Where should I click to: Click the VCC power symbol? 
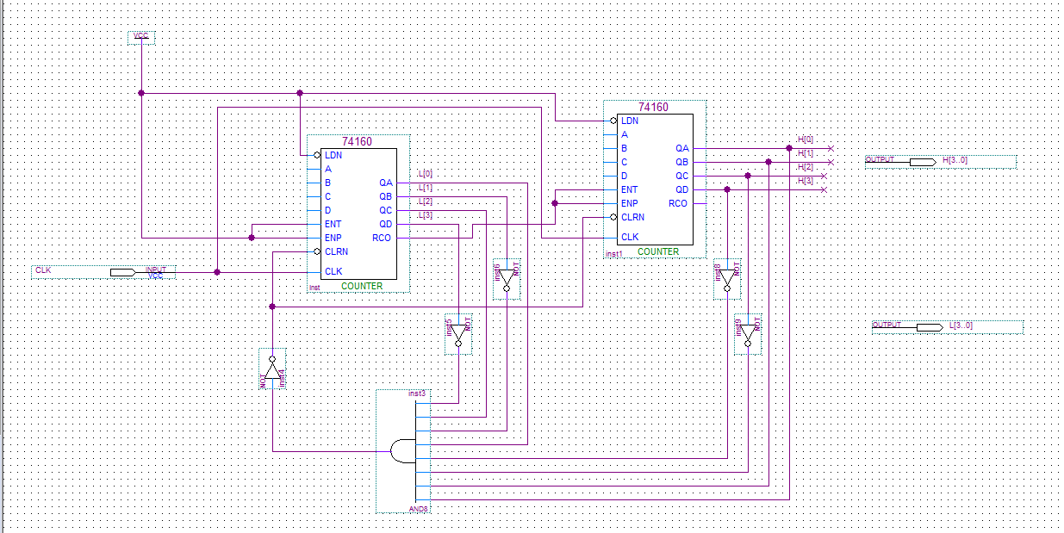141,36
